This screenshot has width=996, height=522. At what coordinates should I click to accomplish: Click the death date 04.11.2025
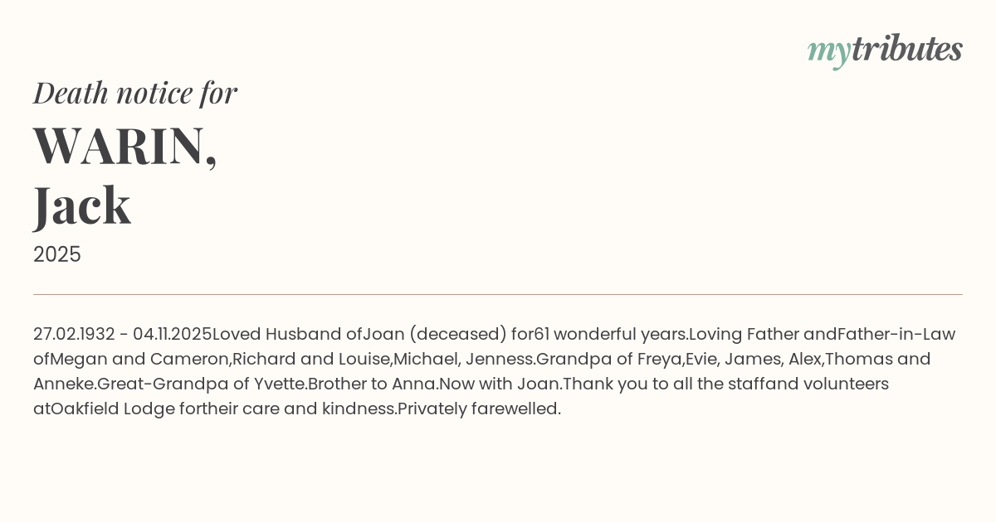click(x=173, y=334)
